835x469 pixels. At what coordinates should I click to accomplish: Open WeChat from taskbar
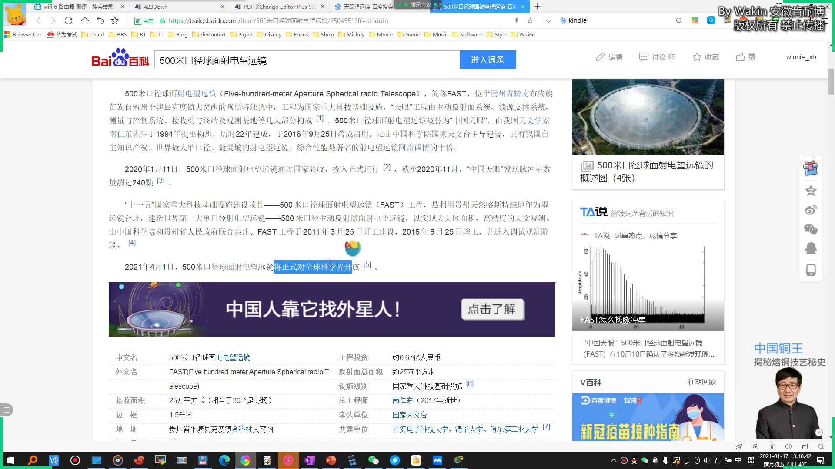coord(374,460)
